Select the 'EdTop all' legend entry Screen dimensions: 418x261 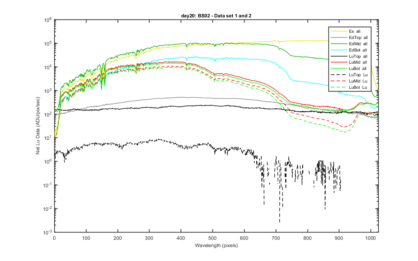349,37
